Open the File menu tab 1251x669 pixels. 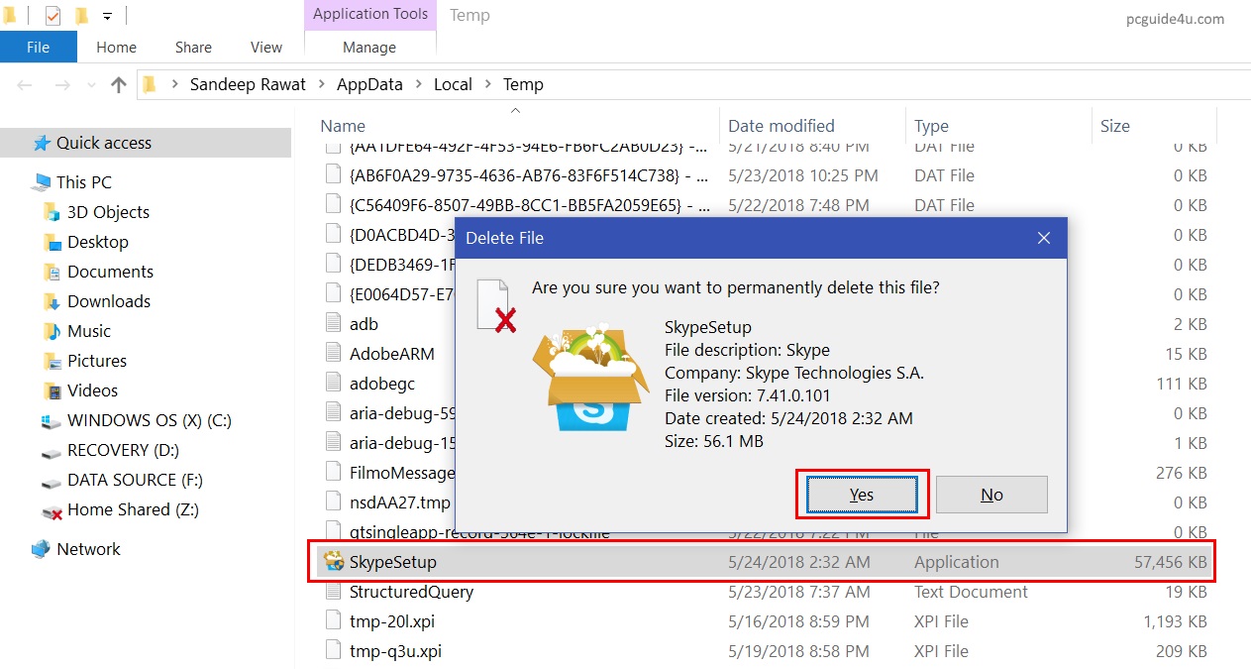[x=38, y=48]
